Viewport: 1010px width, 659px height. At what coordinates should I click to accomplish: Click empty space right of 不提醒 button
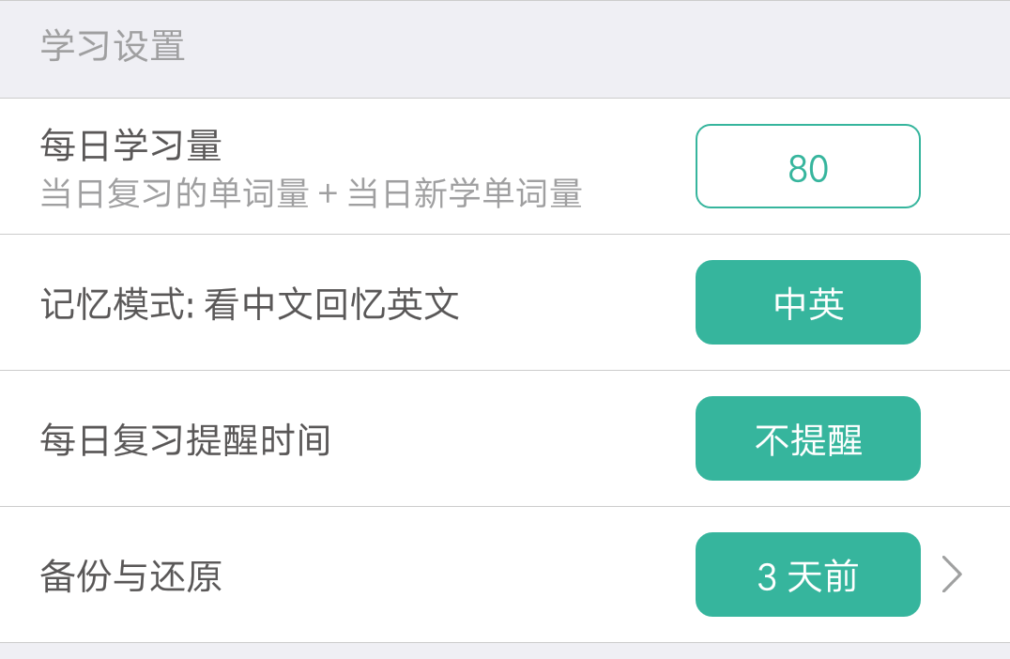pyautogui.click(x=965, y=438)
